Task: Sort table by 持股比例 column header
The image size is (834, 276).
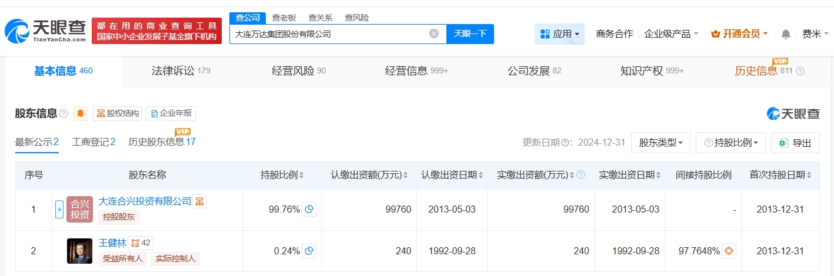Action: [282, 175]
